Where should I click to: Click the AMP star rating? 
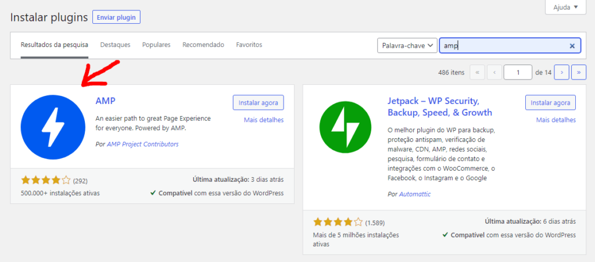click(x=46, y=180)
